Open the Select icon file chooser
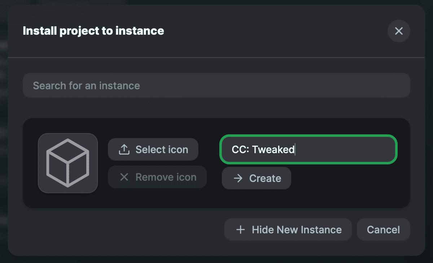The height and width of the screenshot is (263, 433). coord(153,149)
